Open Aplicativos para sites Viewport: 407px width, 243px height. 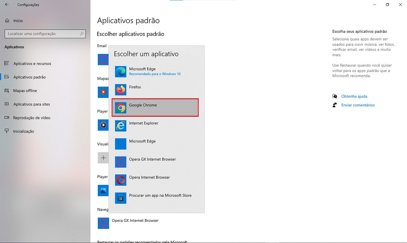point(31,104)
